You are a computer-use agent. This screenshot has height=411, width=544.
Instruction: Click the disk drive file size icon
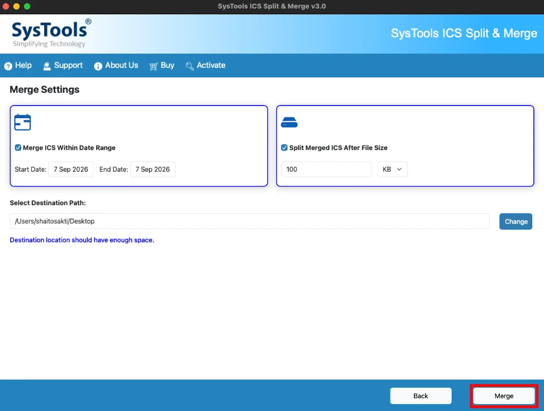click(289, 122)
